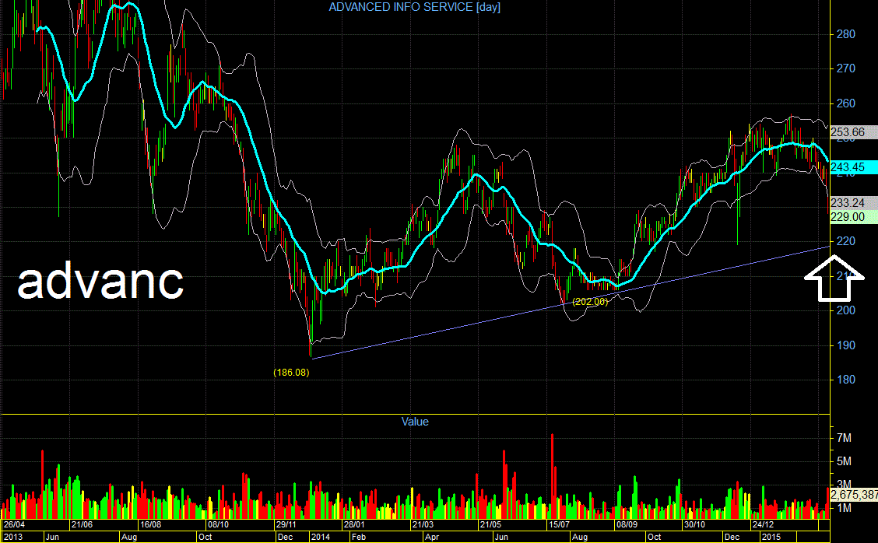Click the 270 price axis label

tap(845, 68)
